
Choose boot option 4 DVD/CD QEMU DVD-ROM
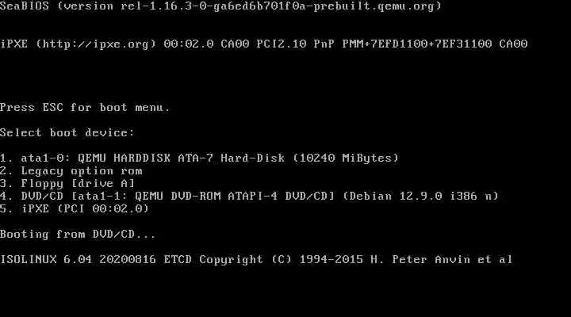pos(249,197)
